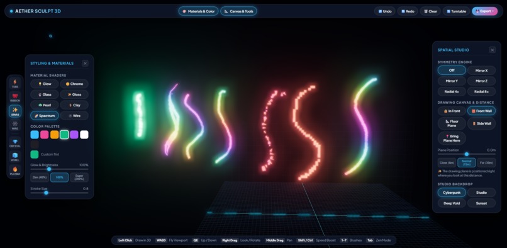Select the Stars brush tool
Image resolution: width=507 pixels, height=248 pixels.
tap(15, 111)
